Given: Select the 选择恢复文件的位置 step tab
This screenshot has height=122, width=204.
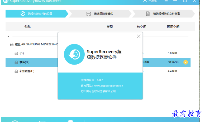Looking at the screenshot, I should tap(37, 13).
